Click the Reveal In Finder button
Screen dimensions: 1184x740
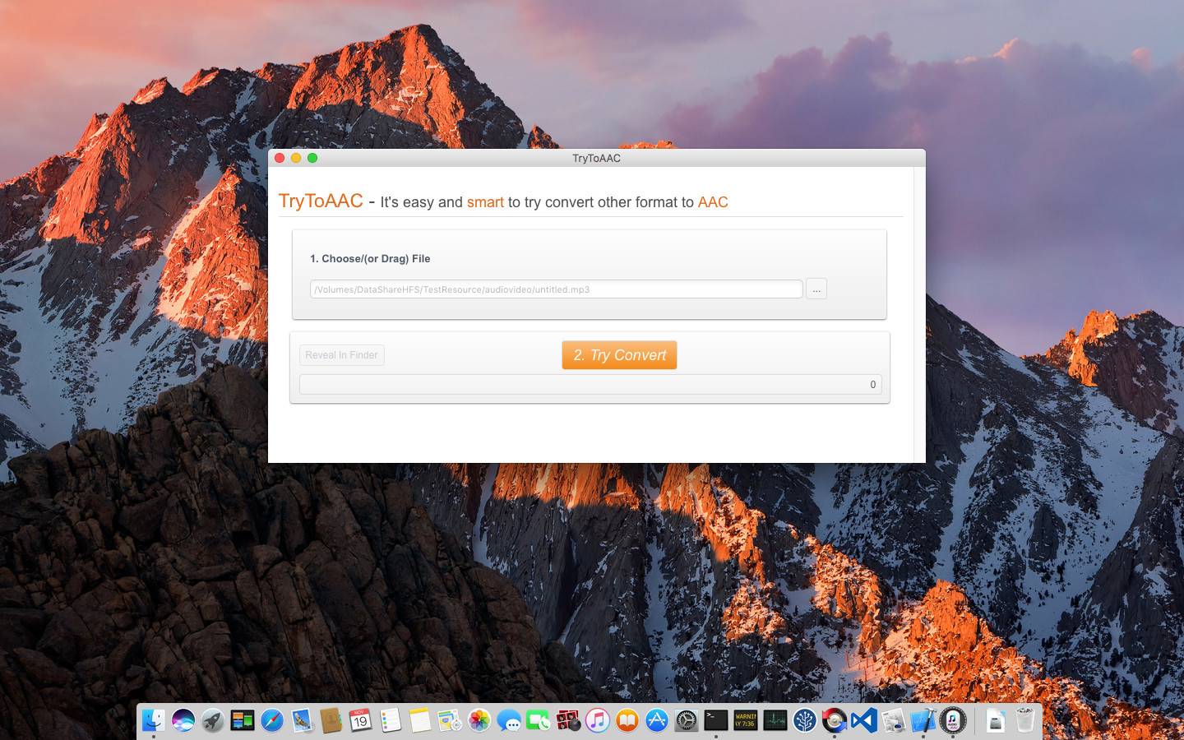pyautogui.click(x=341, y=355)
